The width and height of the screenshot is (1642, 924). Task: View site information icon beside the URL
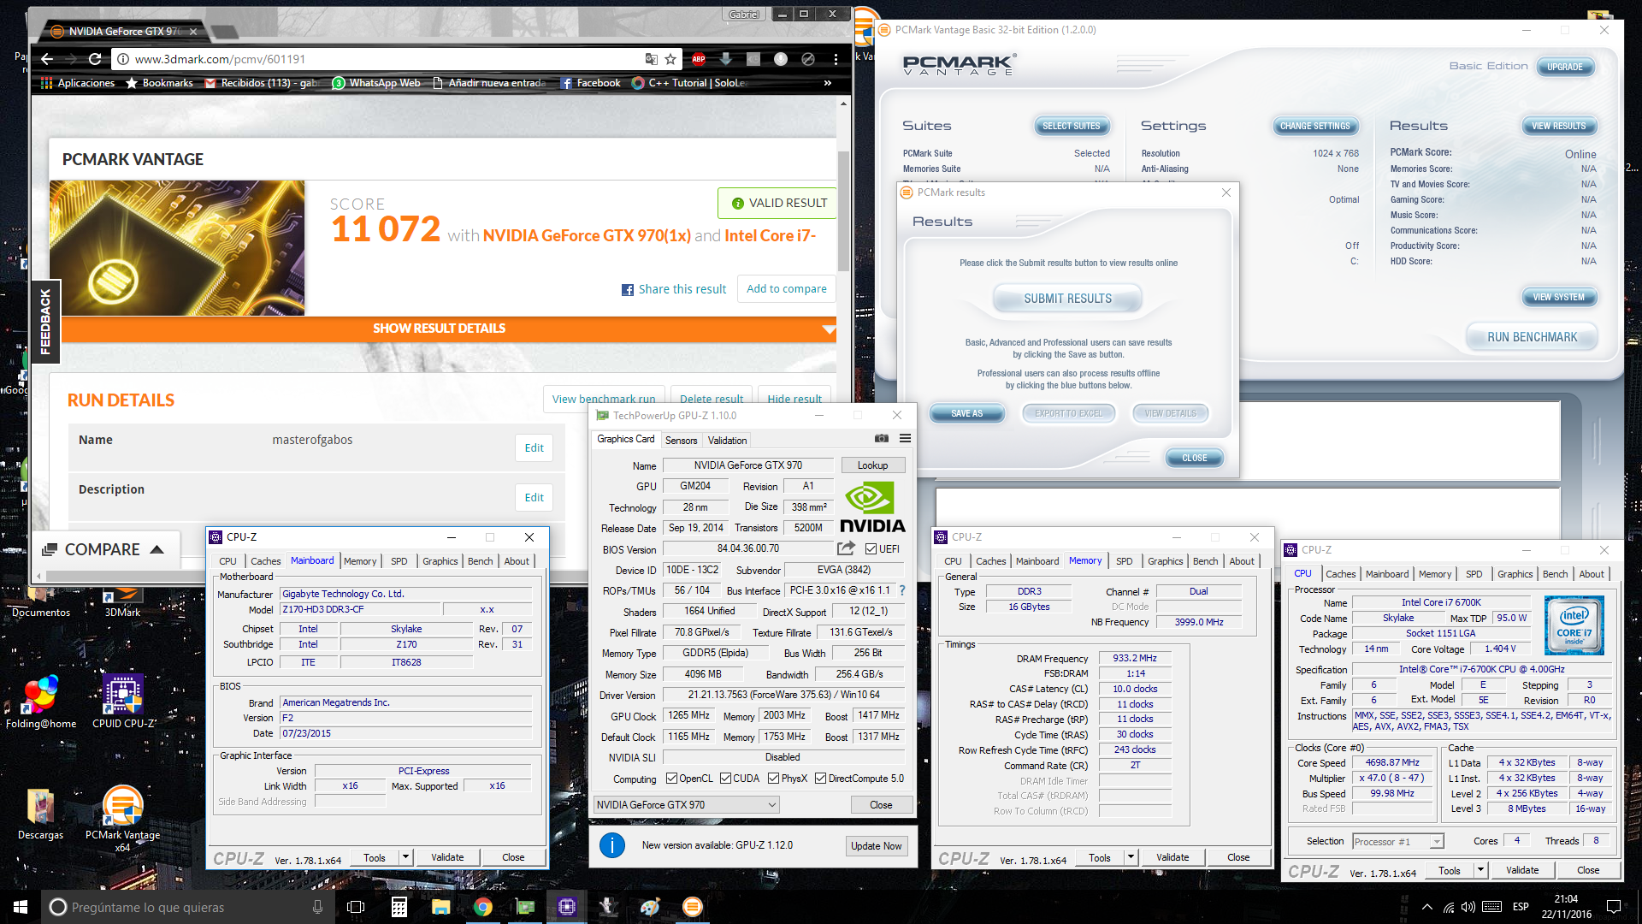[123, 59]
